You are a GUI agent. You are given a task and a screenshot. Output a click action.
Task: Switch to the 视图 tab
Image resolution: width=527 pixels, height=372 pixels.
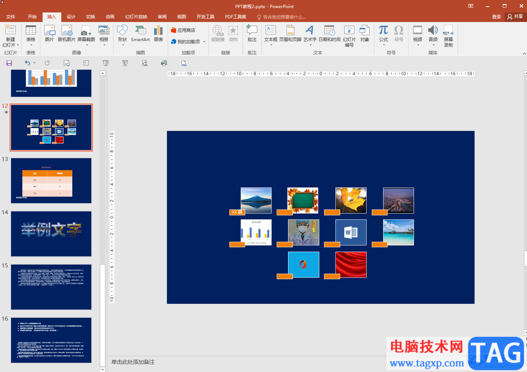click(x=182, y=17)
